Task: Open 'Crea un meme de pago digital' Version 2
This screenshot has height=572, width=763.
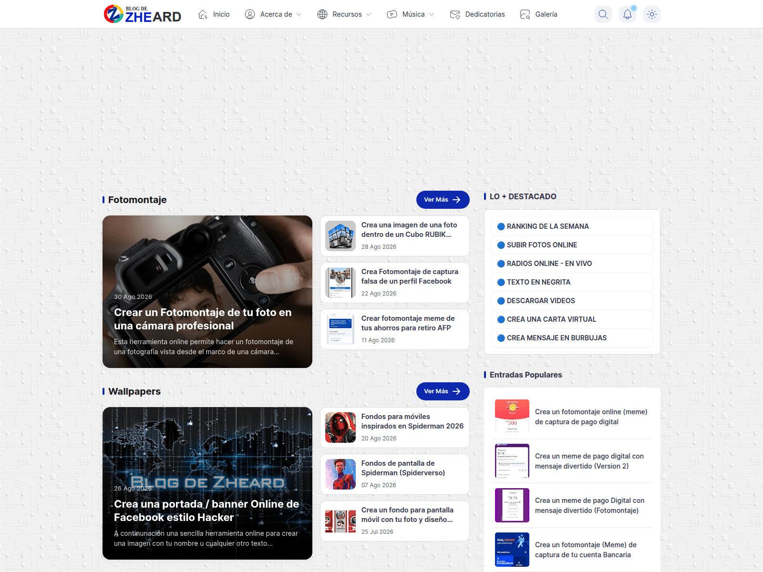Action: click(x=589, y=461)
